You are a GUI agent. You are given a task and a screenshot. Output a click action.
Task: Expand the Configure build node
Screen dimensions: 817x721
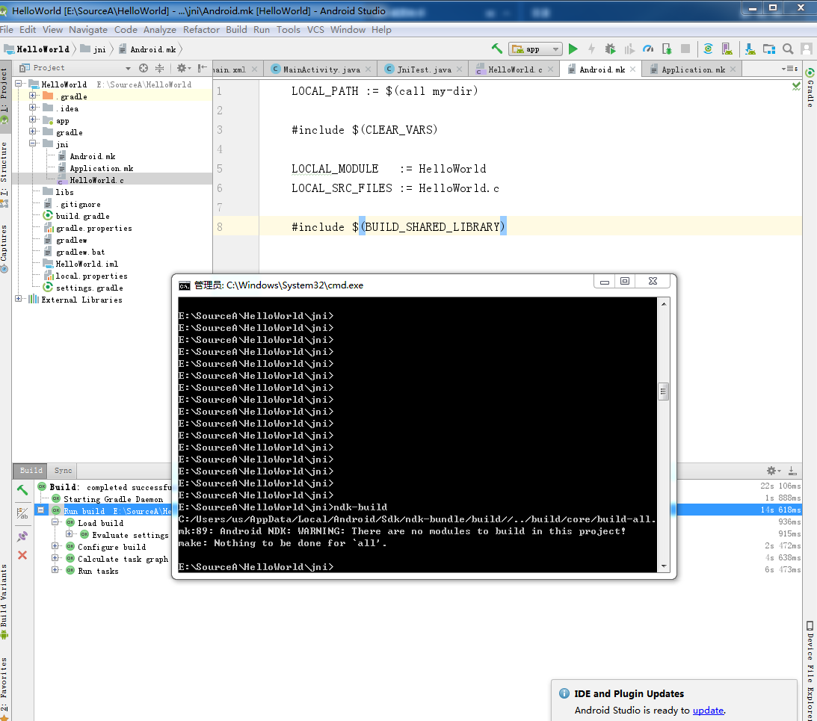55,546
